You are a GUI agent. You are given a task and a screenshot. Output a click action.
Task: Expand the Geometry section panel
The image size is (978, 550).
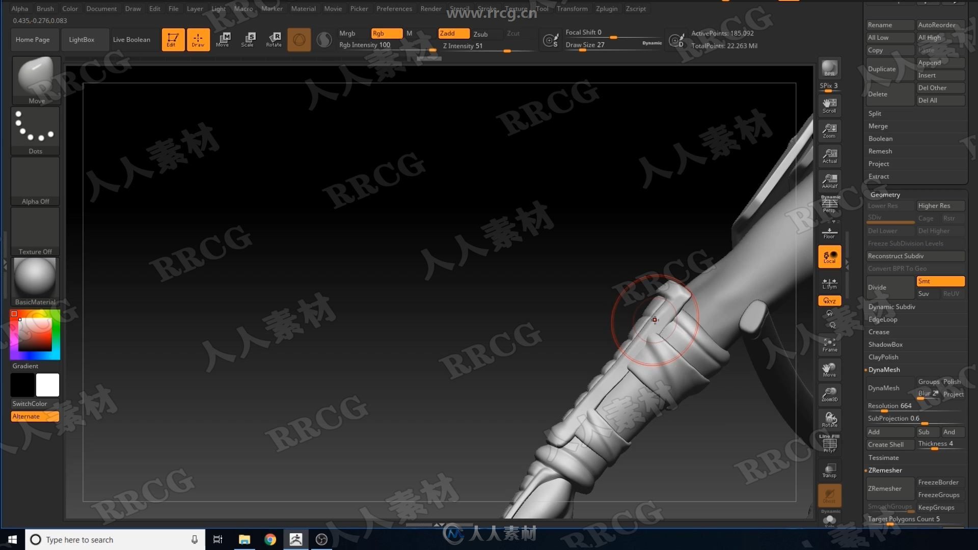point(885,194)
